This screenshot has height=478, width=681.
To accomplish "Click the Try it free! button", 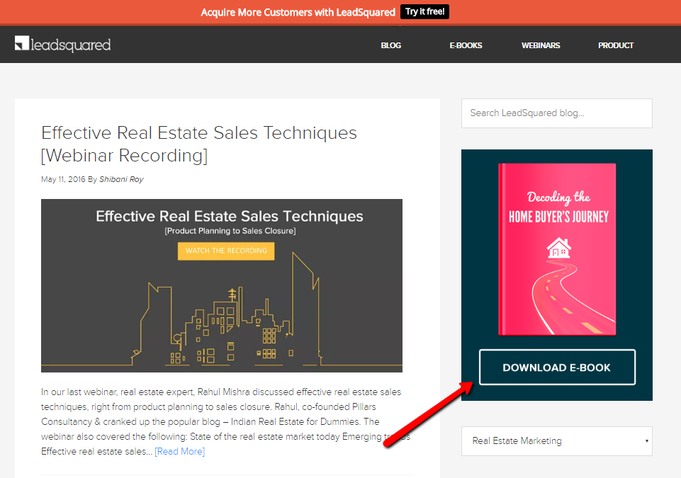I will pyautogui.click(x=424, y=12).
